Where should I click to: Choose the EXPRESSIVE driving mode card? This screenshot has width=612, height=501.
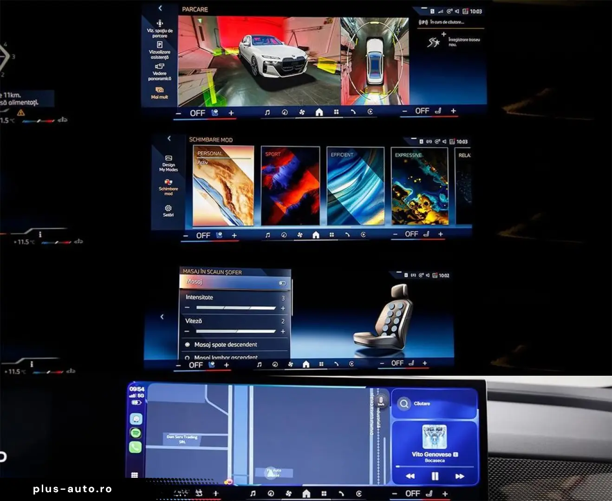tap(420, 186)
